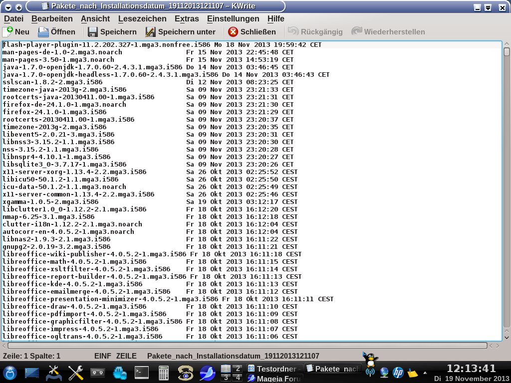Click the eye icon in the panel
Screen dimensions: 511x383
(186, 373)
